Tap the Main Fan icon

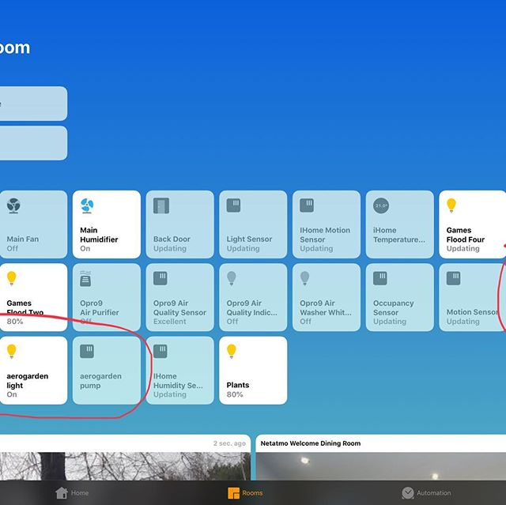click(x=13, y=206)
